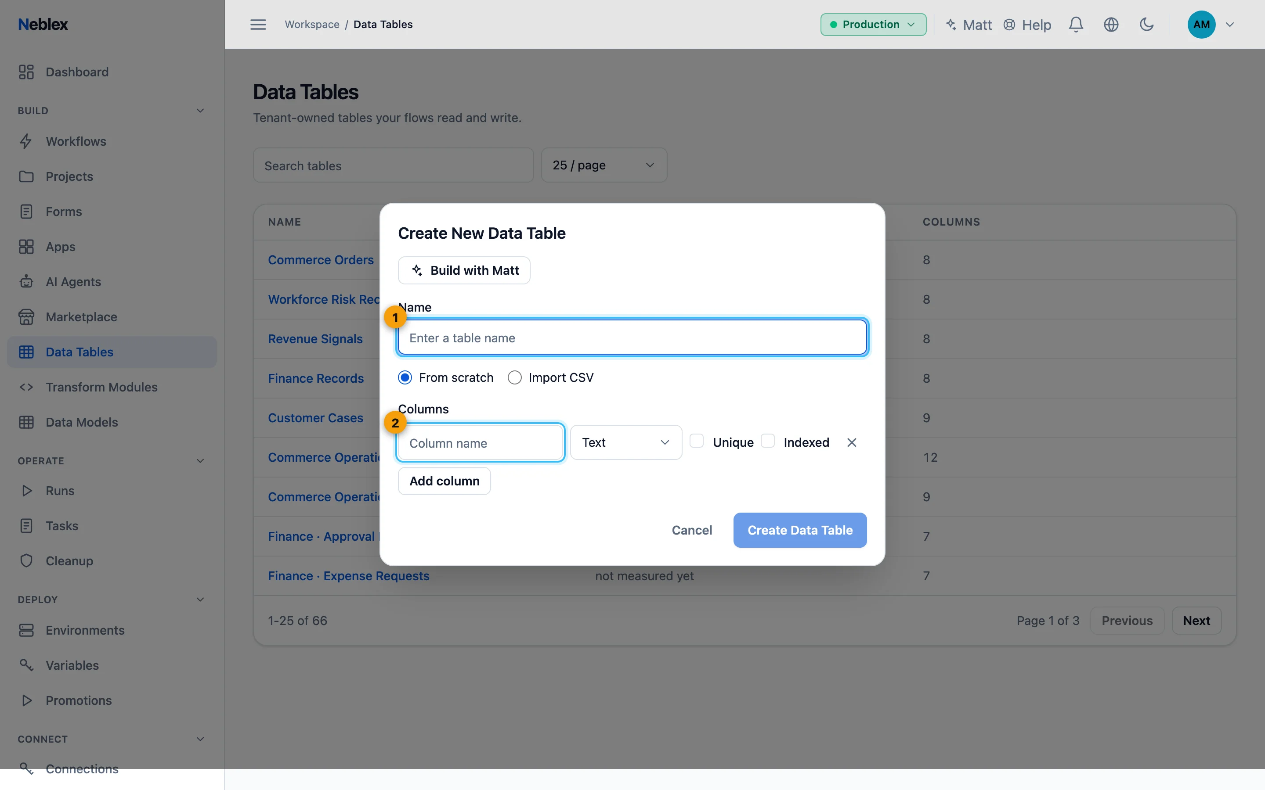Click the AM user avatar

(1201, 25)
